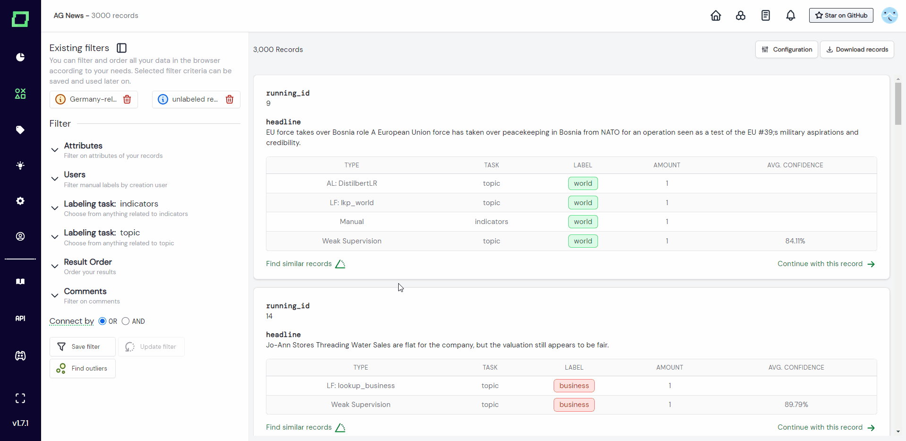Open the Configuration button
The height and width of the screenshot is (441, 906).
pyautogui.click(x=786, y=50)
